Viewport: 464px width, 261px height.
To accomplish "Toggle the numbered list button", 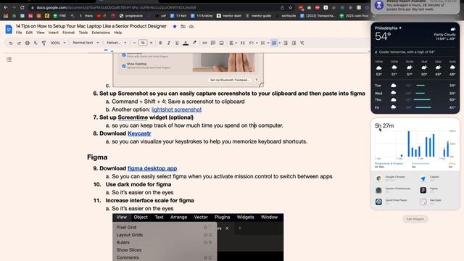I will pos(274,43).
